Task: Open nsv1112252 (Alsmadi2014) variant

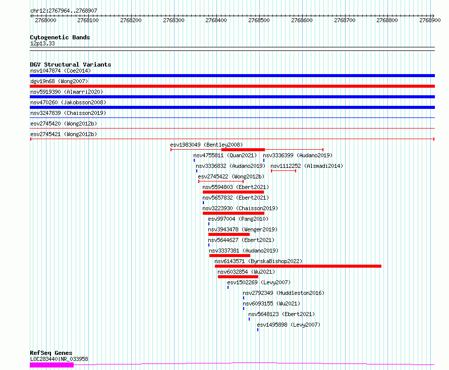Action: 307,166
